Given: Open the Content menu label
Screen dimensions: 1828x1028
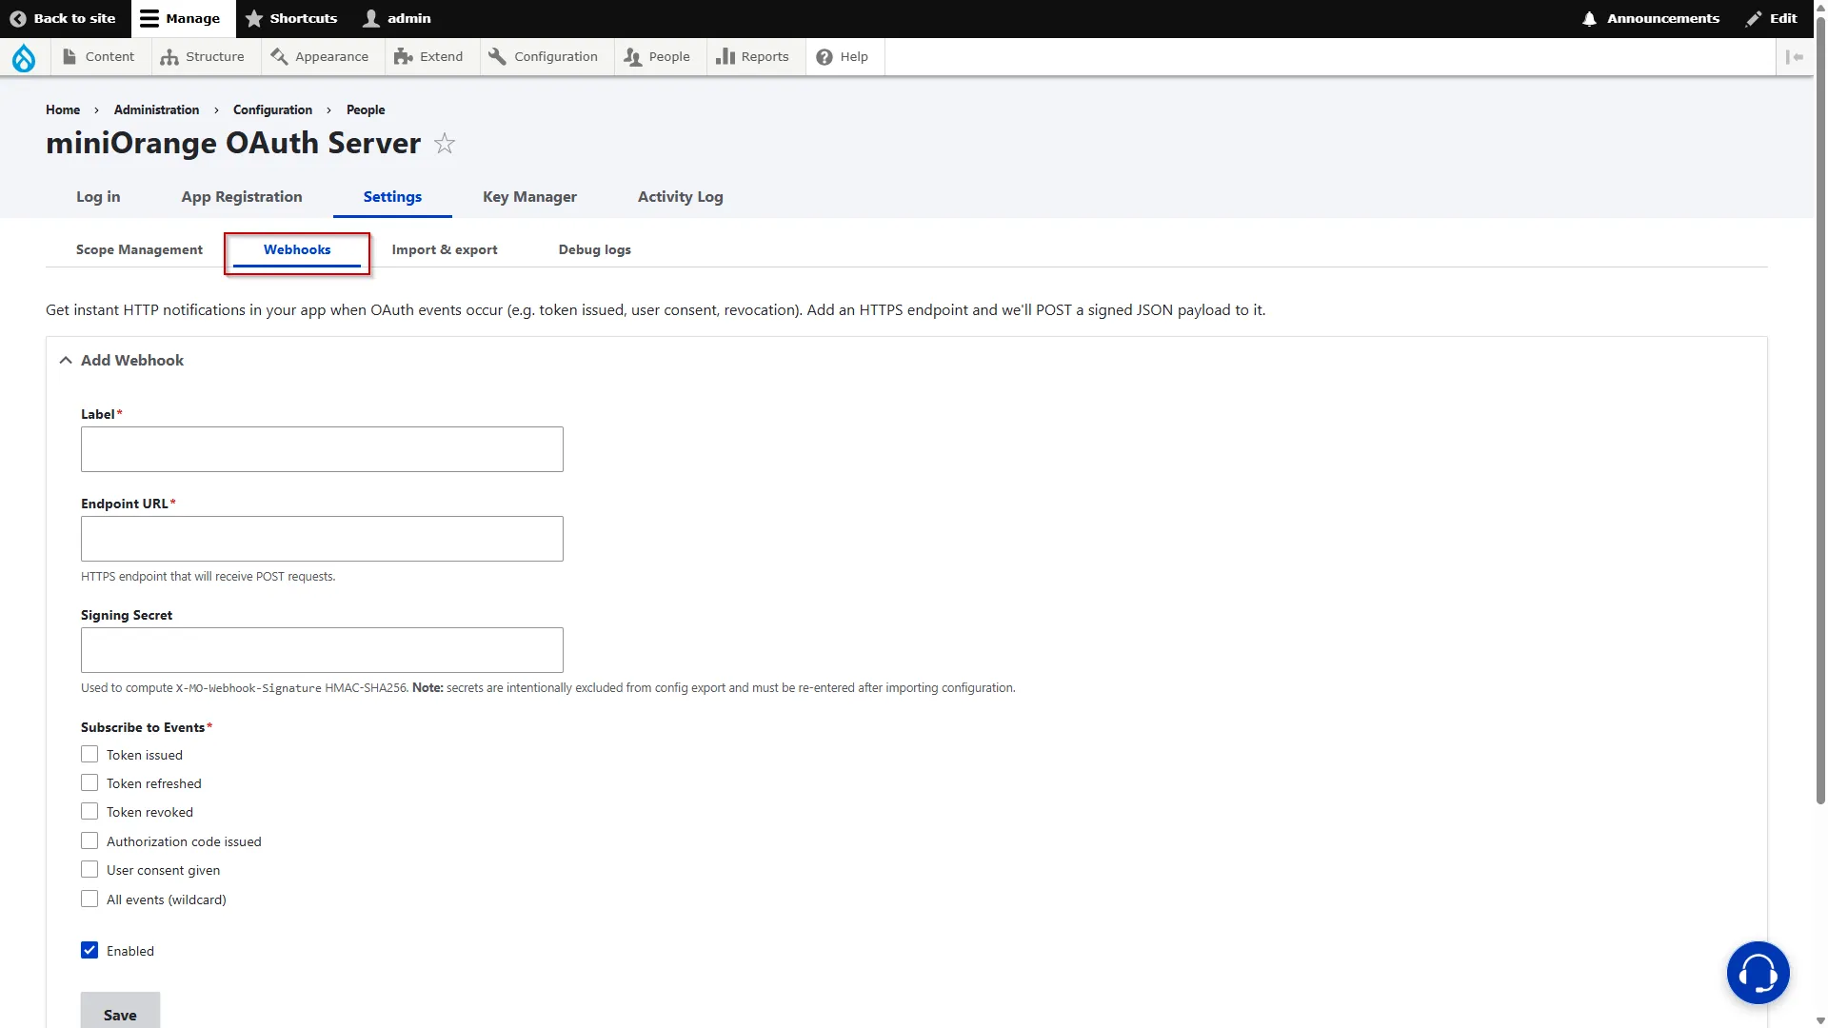Looking at the screenshot, I should click(109, 57).
